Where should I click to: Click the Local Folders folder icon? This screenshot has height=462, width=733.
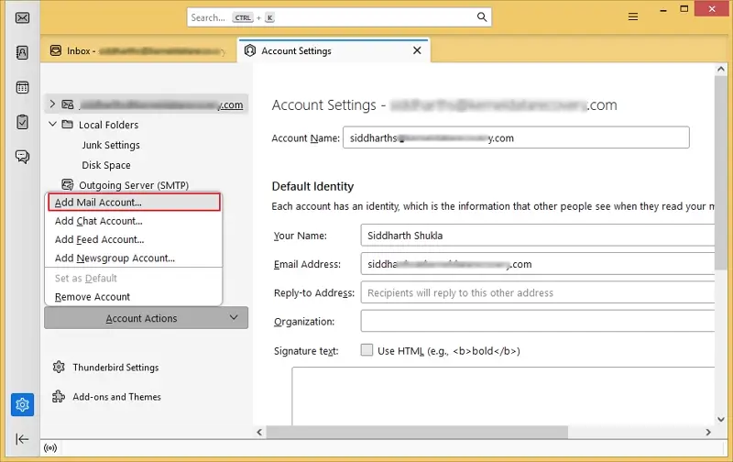click(68, 125)
